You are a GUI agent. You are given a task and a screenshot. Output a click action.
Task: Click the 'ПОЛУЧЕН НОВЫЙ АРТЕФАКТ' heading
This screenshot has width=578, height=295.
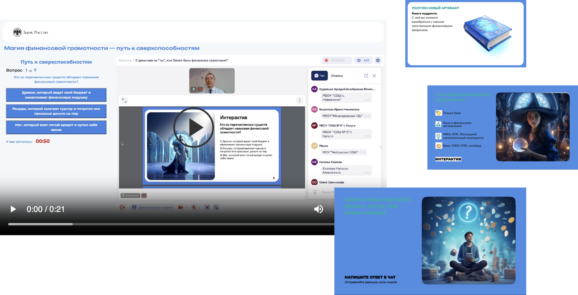[x=435, y=8]
